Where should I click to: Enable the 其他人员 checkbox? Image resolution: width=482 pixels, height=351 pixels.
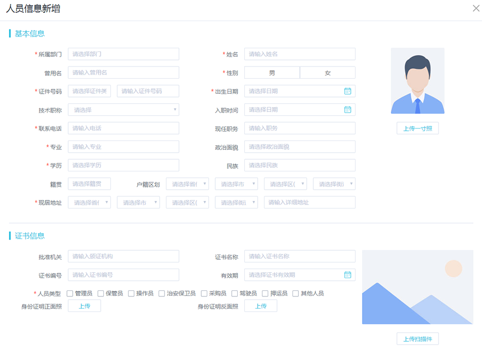pos(296,294)
